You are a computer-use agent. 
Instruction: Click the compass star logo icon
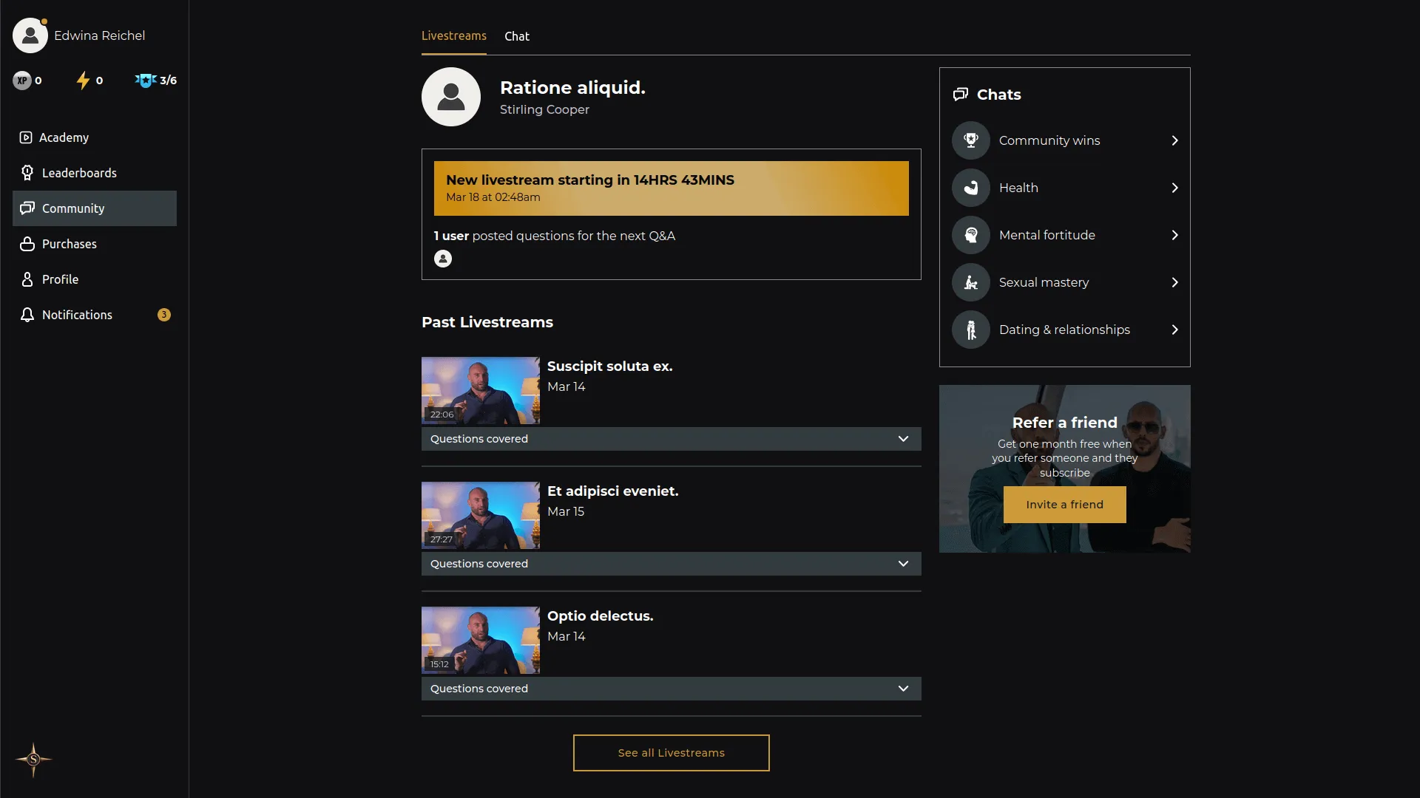tap(33, 760)
